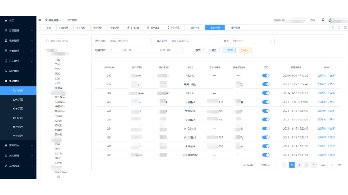Toggle the status switch for user 281

click(x=266, y=155)
